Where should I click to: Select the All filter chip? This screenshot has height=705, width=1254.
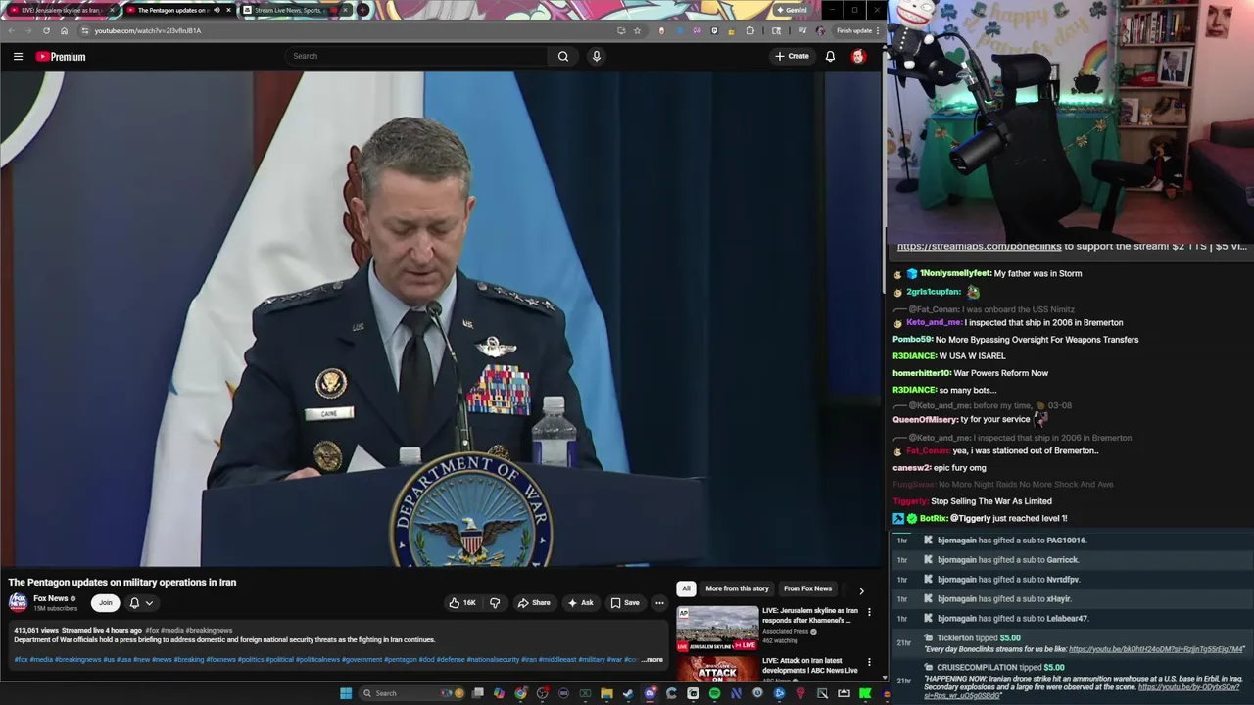click(x=686, y=588)
